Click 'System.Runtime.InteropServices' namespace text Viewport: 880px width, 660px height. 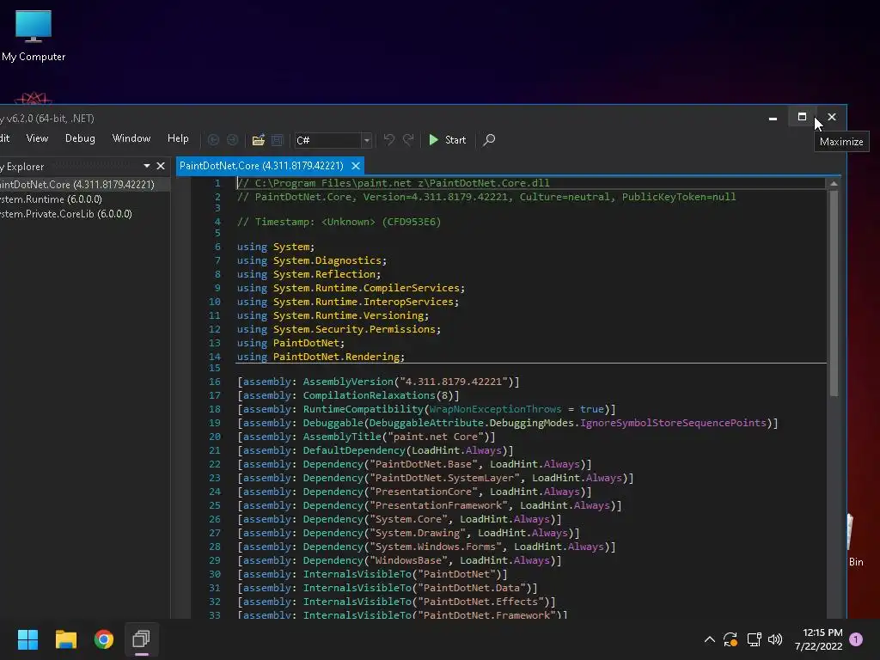coord(364,302)
